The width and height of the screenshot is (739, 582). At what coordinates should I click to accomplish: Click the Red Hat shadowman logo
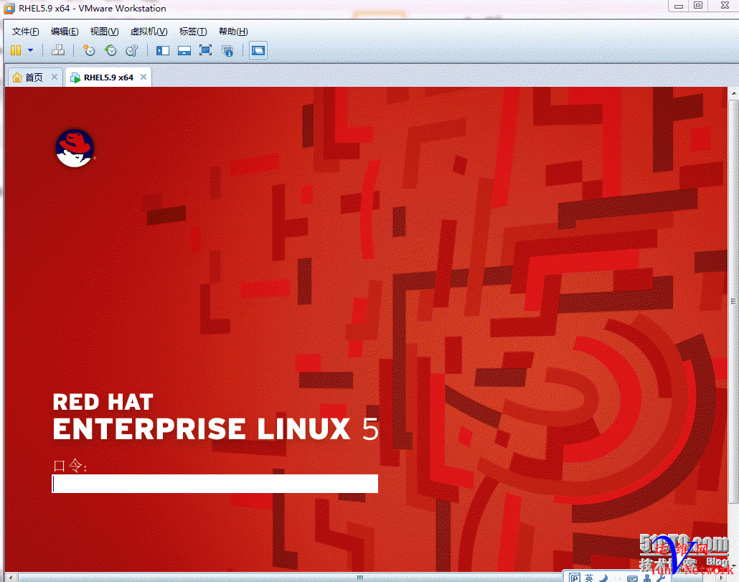pyautogui.click(x=75, y=148)
